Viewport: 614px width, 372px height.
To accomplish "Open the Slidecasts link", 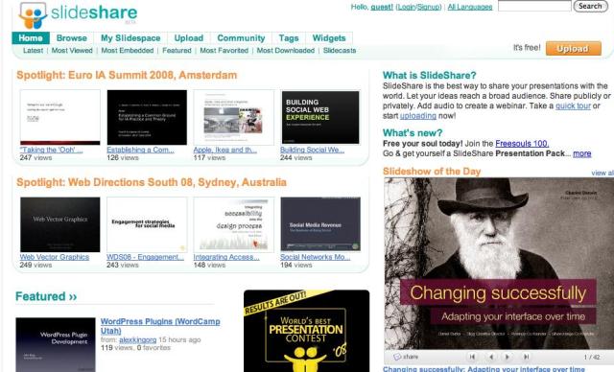I will coord(340,51).
